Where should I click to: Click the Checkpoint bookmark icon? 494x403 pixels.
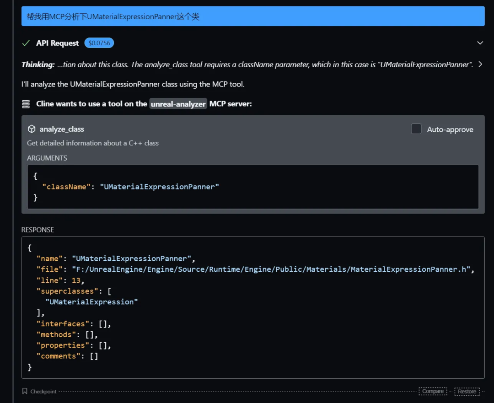(x=25, y=391)
